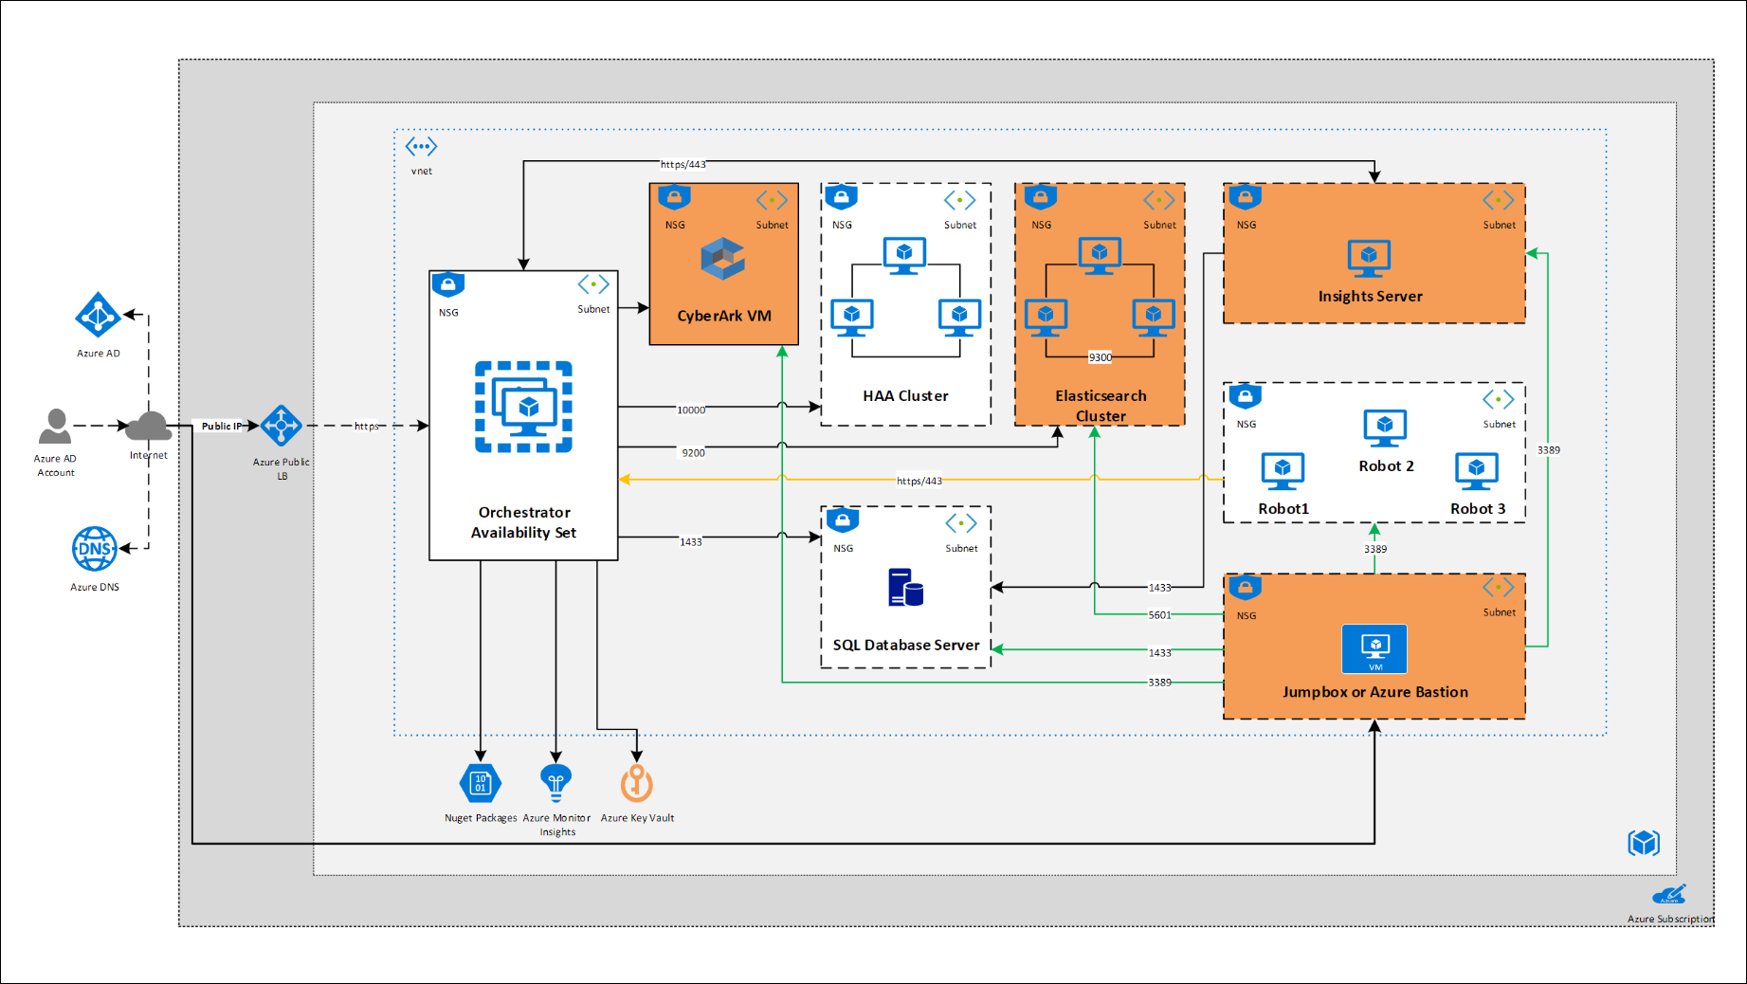Click the Robot1 monitor icon
The height and width of the screenshot is (984, 1747).
(1283, 471)
